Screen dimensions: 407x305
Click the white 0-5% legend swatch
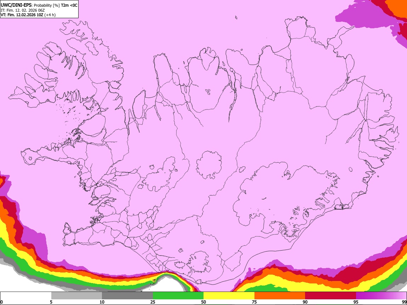[x=26, y=295]
